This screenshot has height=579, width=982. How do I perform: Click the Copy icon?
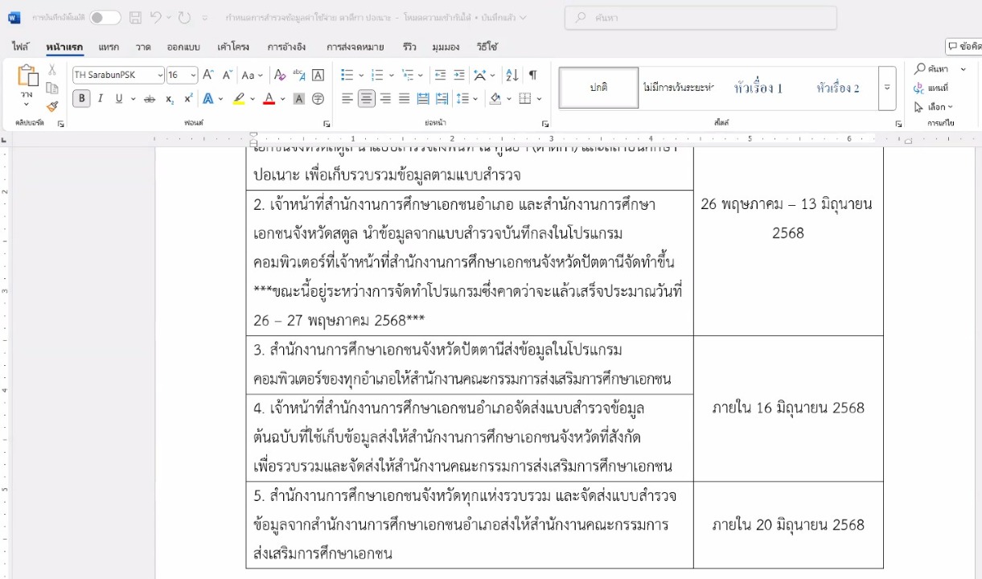click(52, 88)
